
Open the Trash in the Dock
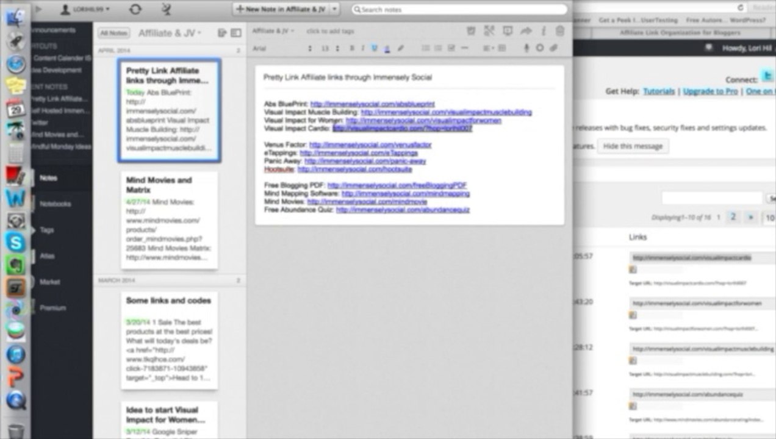pyautogui.click(x=16, y=430)
